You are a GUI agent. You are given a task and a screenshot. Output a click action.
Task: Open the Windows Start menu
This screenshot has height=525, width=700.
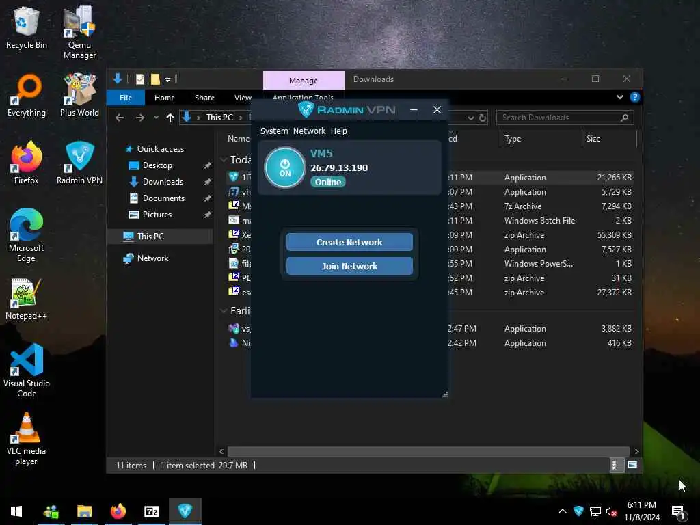click(16, 511)
